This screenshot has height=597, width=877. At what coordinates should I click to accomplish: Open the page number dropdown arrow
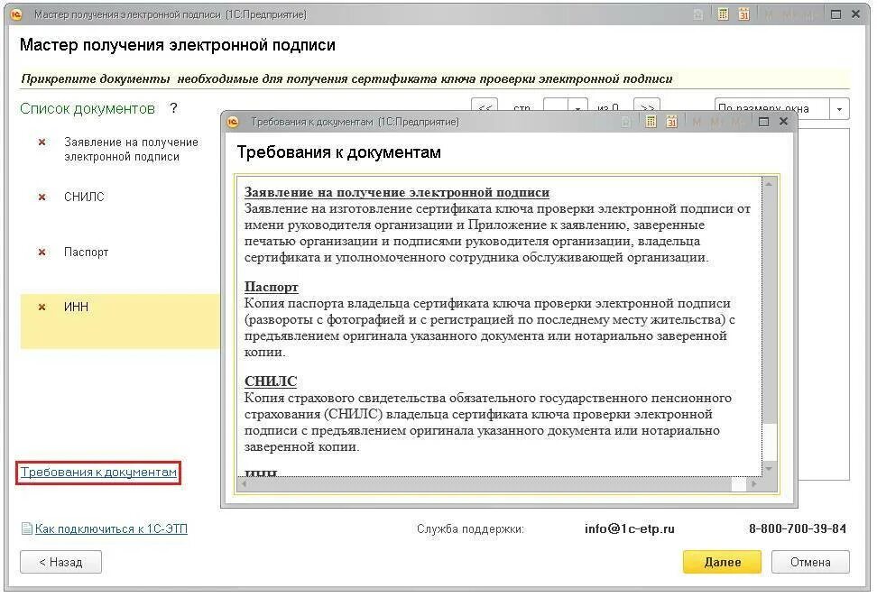[577, 108]
